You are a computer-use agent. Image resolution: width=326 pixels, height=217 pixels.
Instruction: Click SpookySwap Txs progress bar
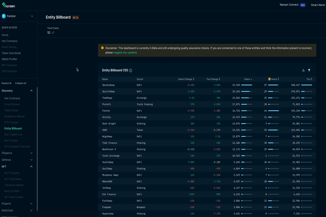click(307, 85)
